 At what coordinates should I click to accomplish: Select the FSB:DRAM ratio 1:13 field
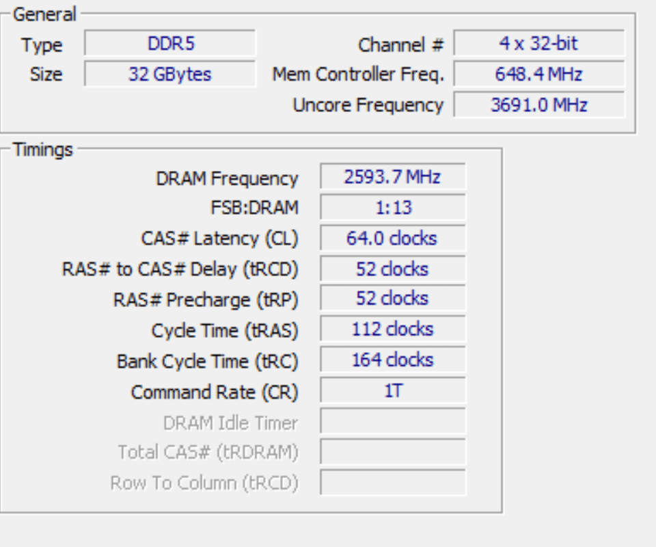[393, 207]
